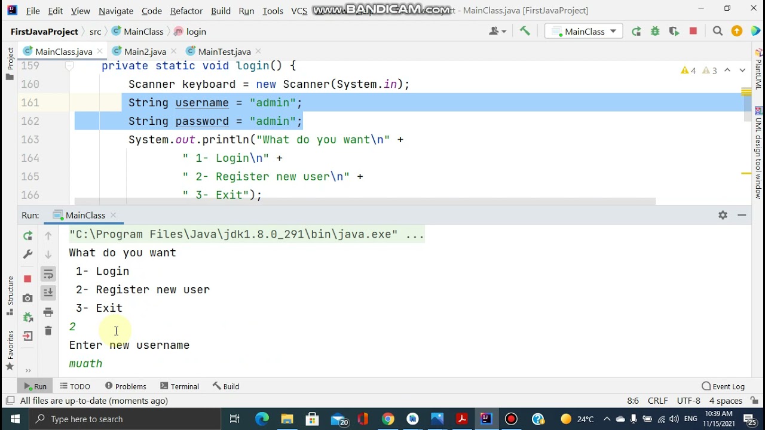Expand more Run panel actions chevron

tap(27, 370)
